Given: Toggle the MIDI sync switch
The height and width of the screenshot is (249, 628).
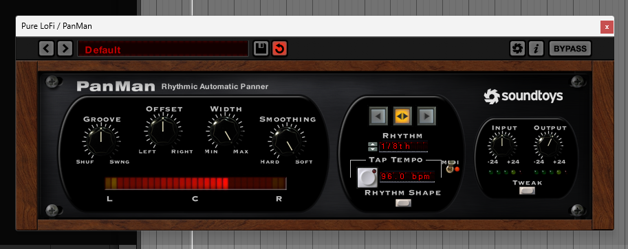Looking at the screenshot, I should click(452, 166).
